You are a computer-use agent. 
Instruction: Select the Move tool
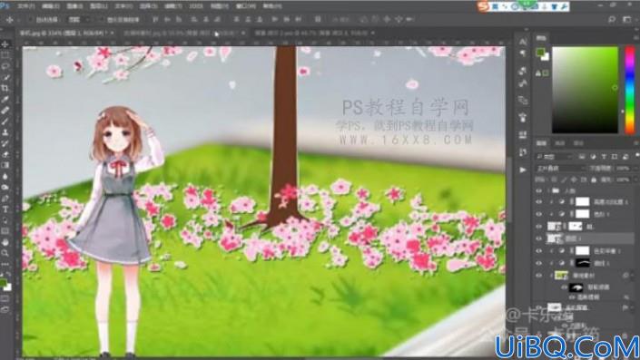click(5, 44)
